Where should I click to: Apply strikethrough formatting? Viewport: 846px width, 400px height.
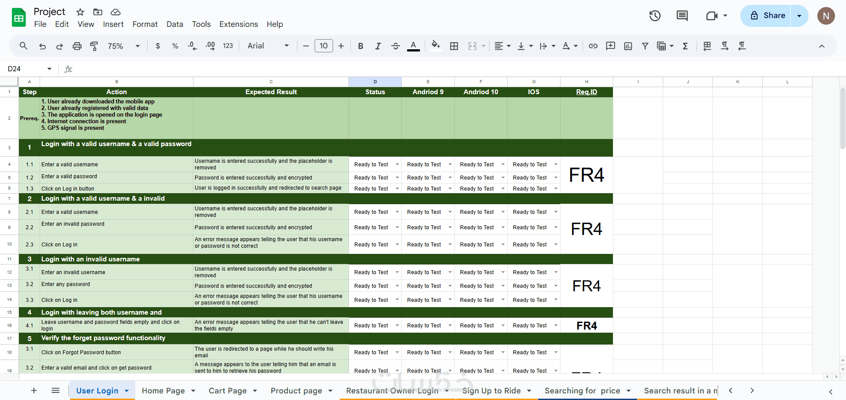click(x=395, y=46)
